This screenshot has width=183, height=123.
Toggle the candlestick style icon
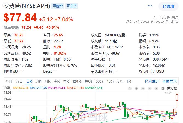click(163, 88)
